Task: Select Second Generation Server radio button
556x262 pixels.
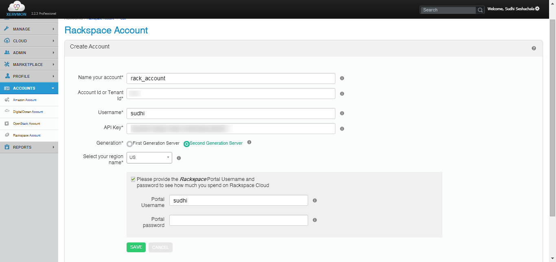Action: pyautogui.click(x=187, y=144)
